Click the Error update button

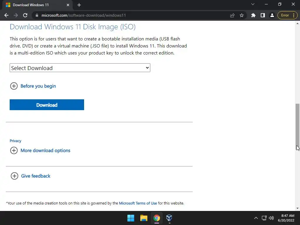tap(285, 15)
